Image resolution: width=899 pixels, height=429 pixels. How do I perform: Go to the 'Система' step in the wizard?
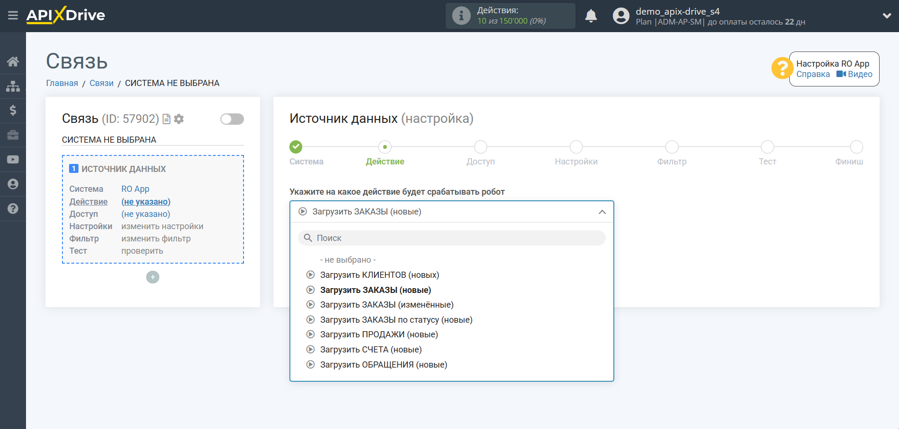coord(296,147)
